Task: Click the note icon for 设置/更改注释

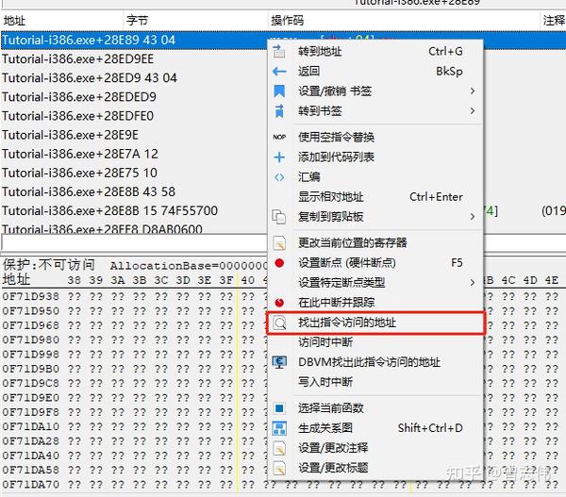Action: (x=279, y=448)
